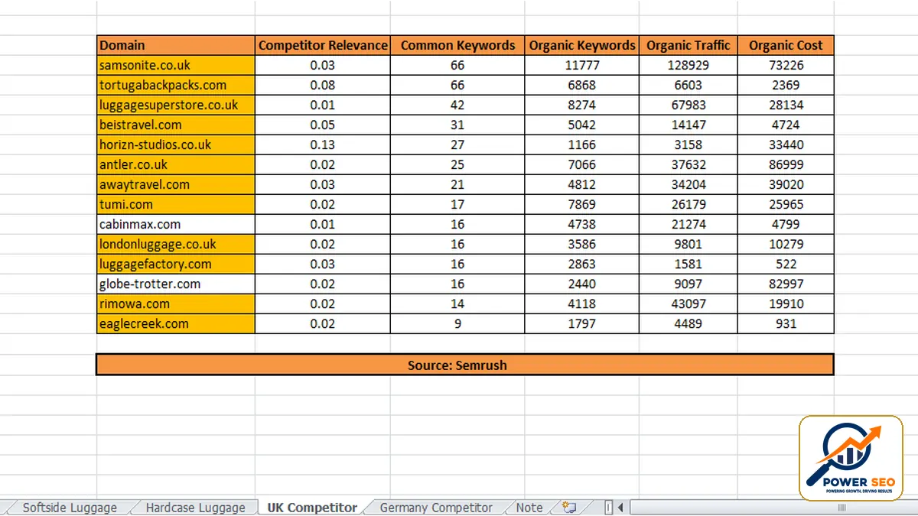Screen dimensions: 918x516
Task: Select common keywords value 25
Action: [458, 164]
